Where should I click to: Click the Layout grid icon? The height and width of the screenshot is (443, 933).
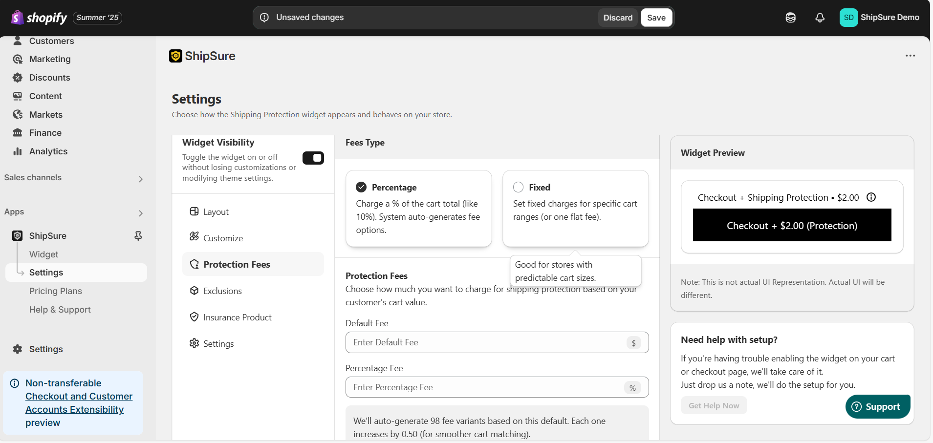[194, 211]
